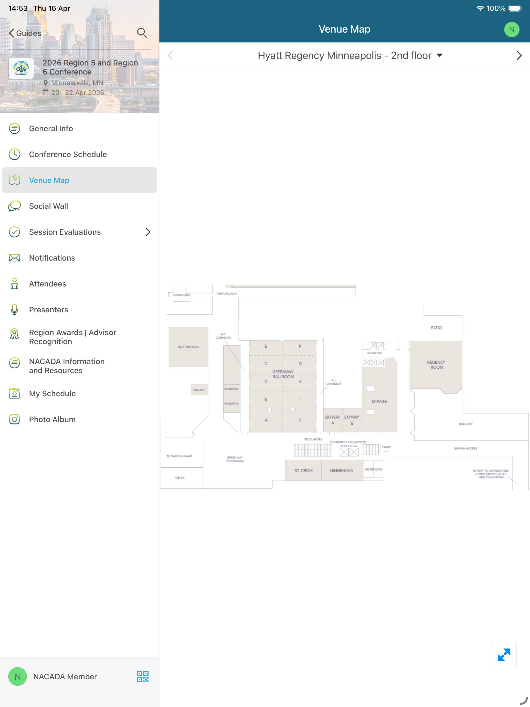Go to next map with right chevron
Image resolution: width=530 pixels, height=707 pixels.
pyautogui.click(x=519, y=56)
